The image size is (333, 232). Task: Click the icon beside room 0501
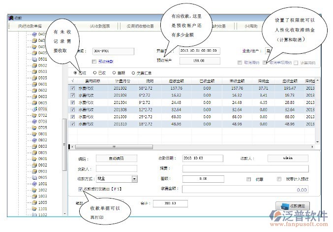tap(34, 59)
